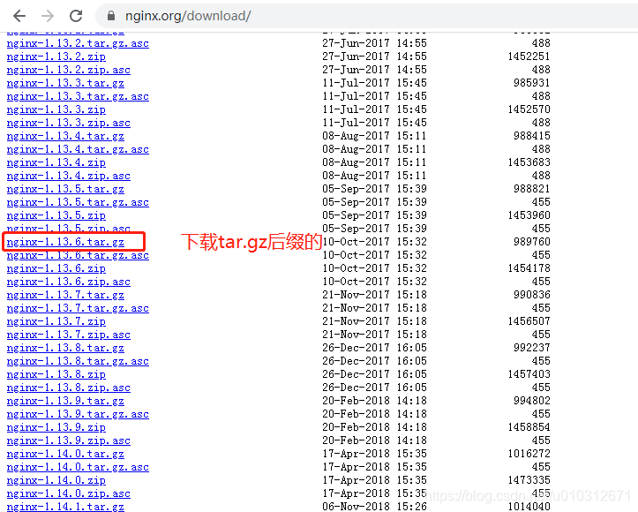Open nginx-1.13.6.zip.asc link
Screen dimensions: 638x512
pyautogui.click(x=68, y=282)
